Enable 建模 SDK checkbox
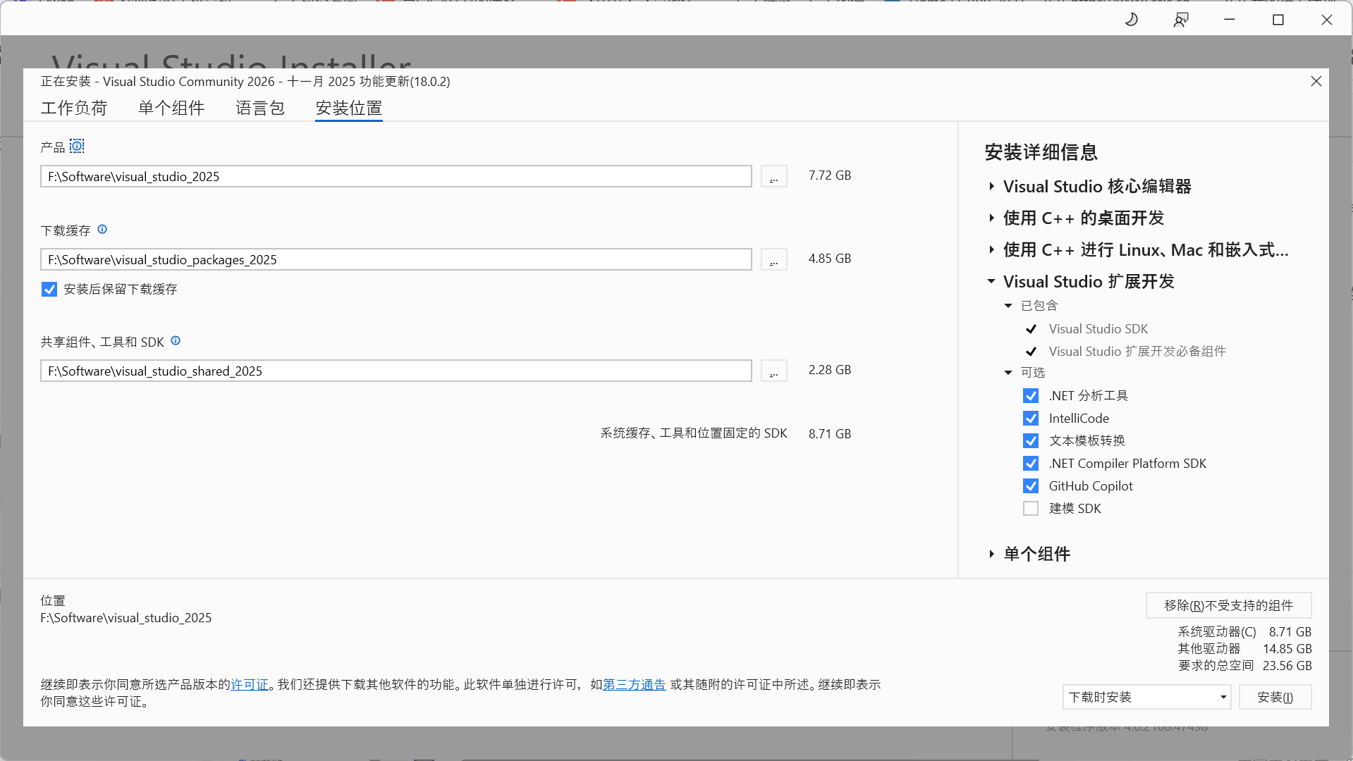 tap(1031, 509)
